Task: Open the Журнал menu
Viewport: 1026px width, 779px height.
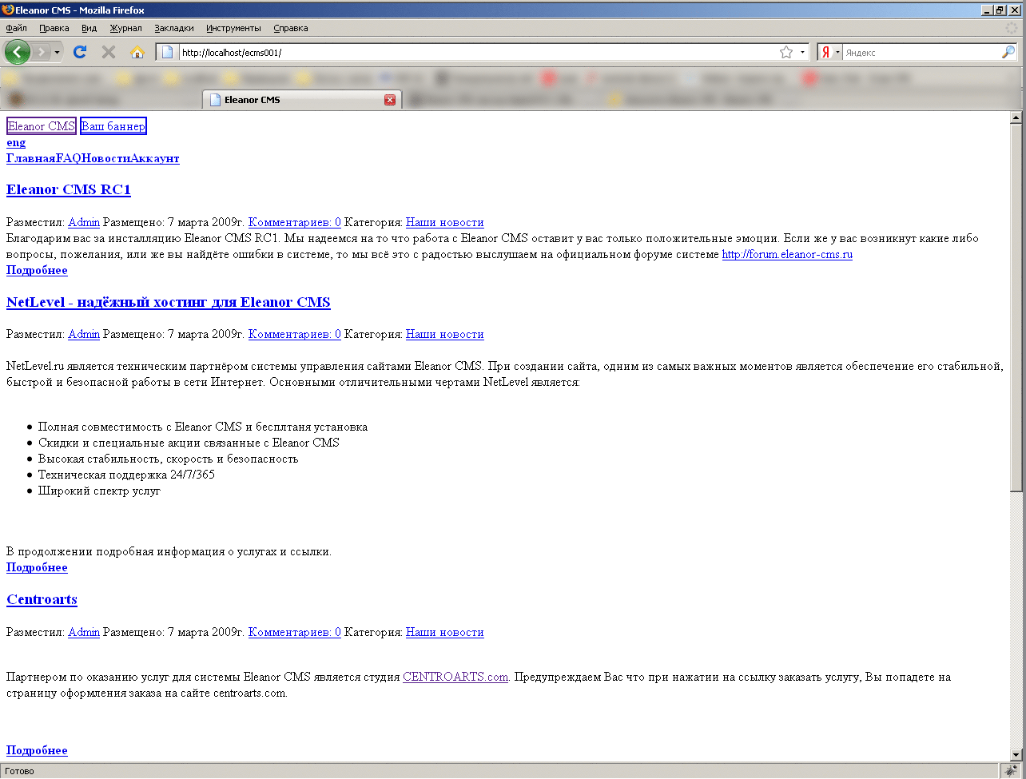Action: pos(125,28)
